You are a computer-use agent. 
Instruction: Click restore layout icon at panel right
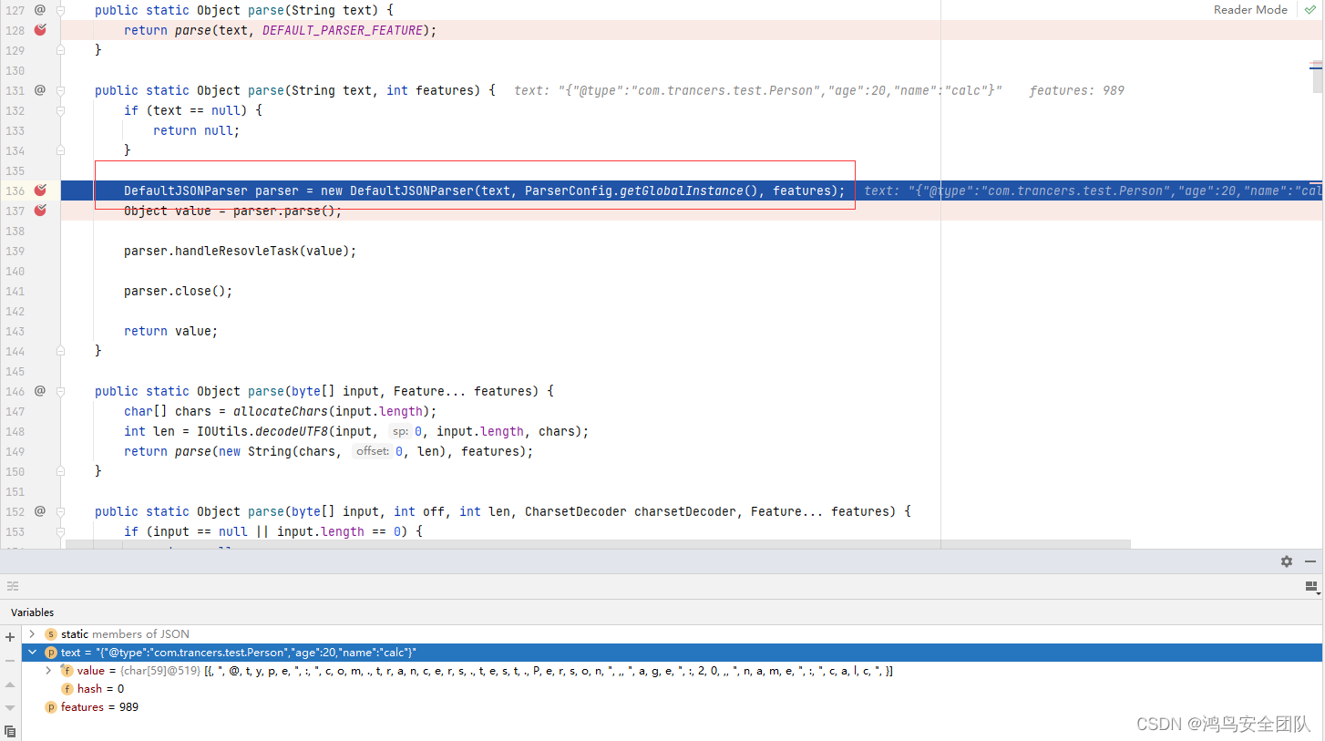(1311, 586)
